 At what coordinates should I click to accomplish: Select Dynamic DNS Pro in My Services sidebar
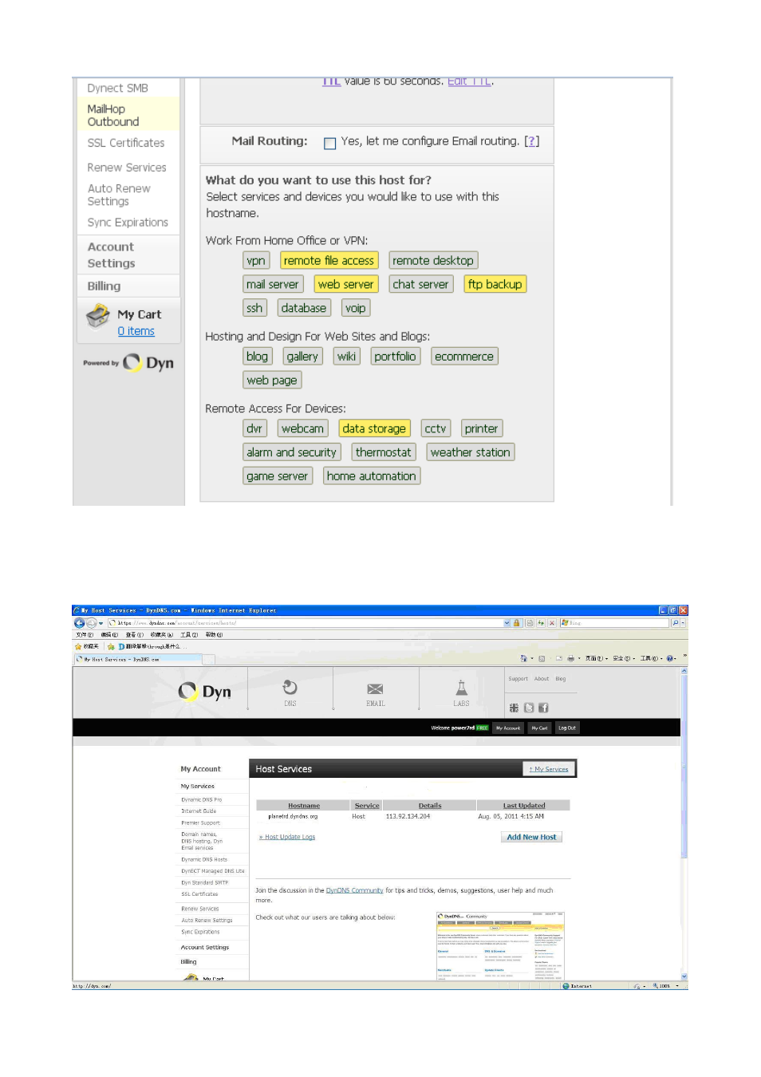[201, 799]
